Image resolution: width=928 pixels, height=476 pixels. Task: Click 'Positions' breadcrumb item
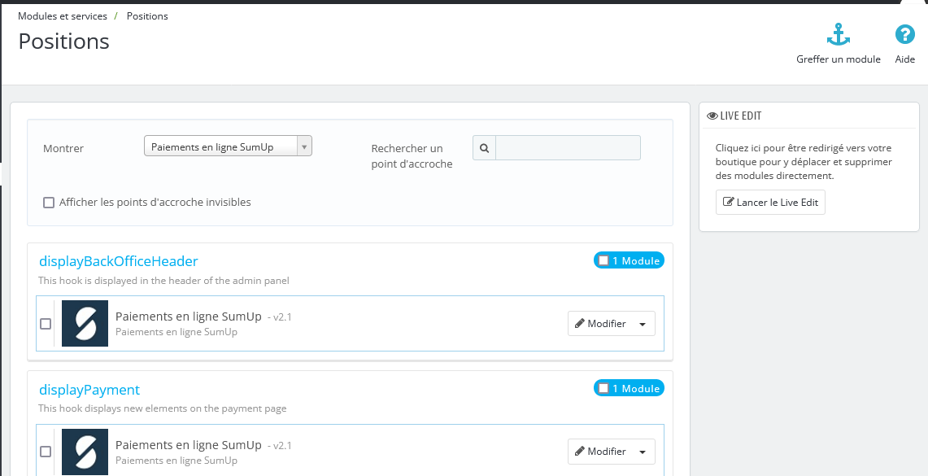[x=147, y=16]
